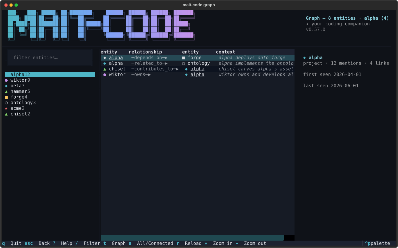Click the green triangle icon beside hammer
This screenshot has width=398, height=248.
pyautogui.click(x=6, y=92)
